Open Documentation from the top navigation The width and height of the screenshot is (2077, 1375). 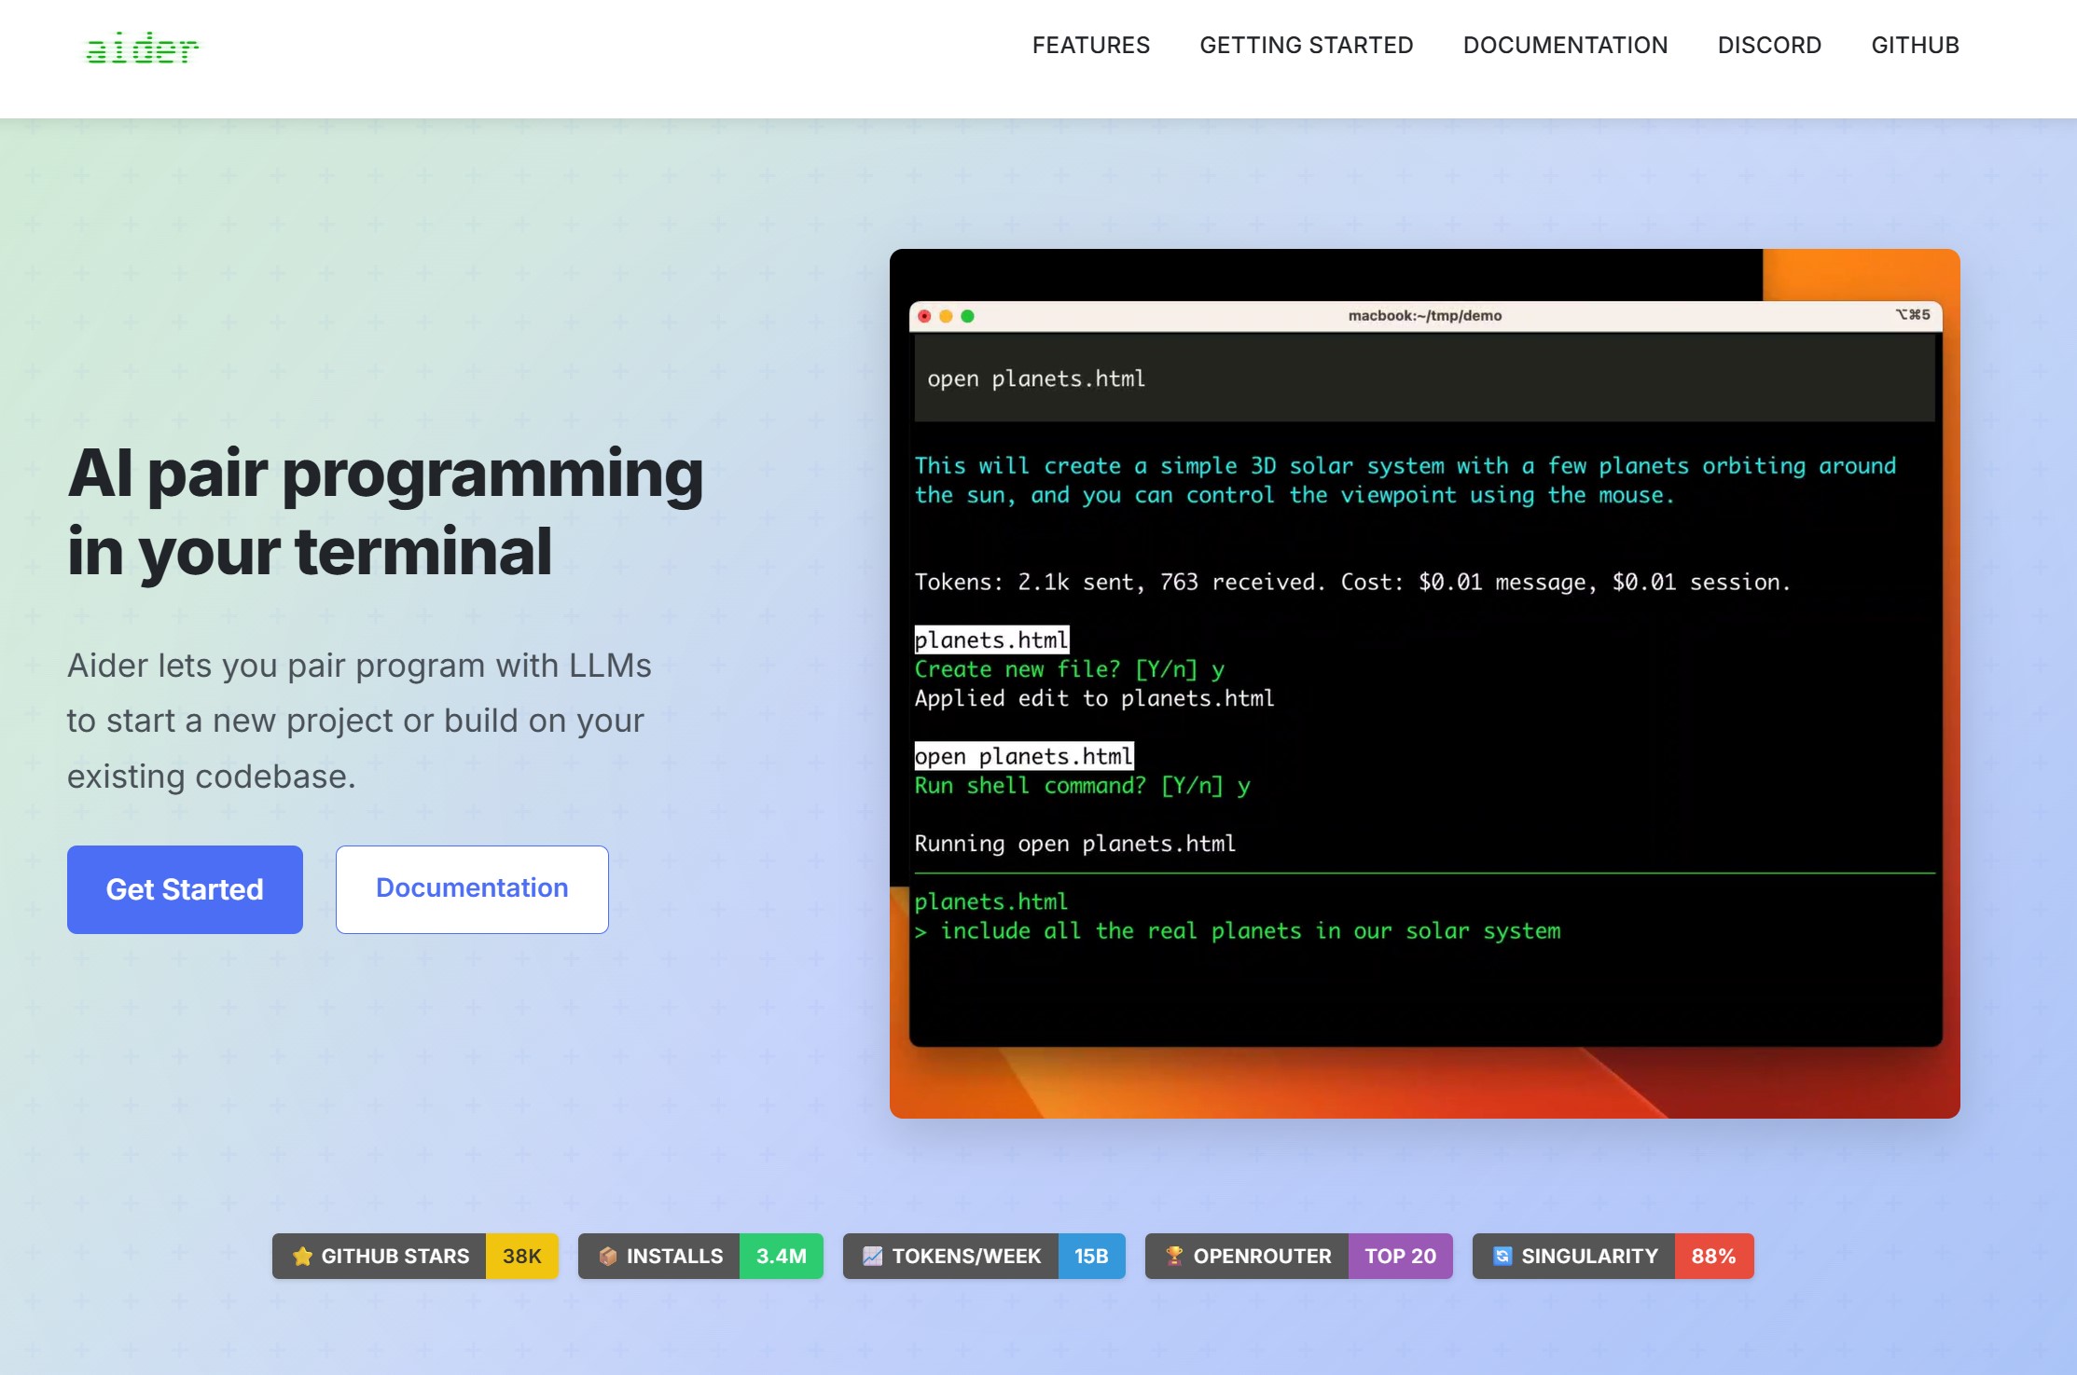tap(1565, 45)
